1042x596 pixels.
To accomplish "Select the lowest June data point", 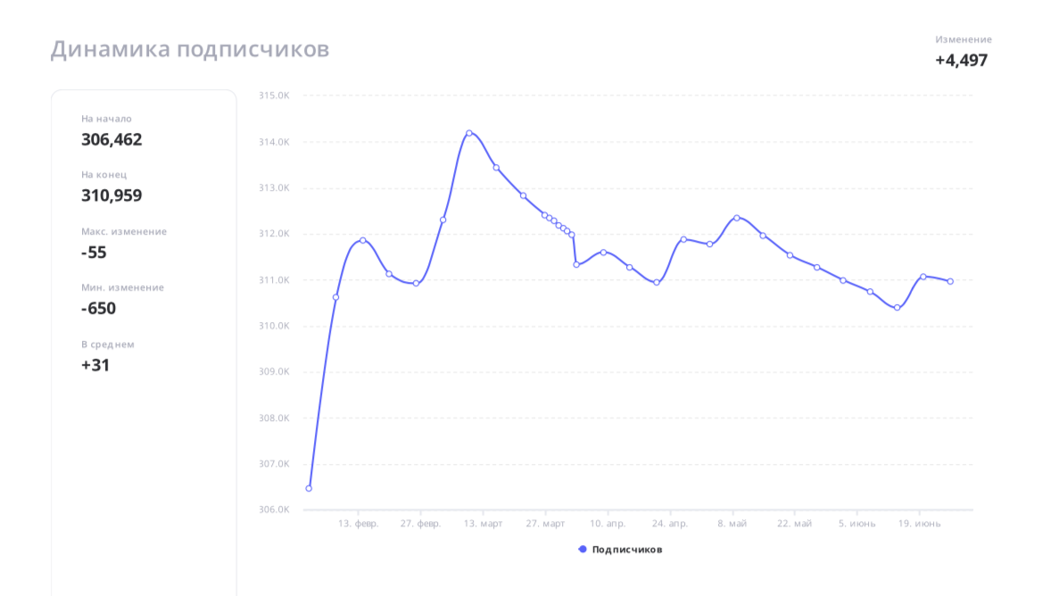I will (x=897, y=308).
